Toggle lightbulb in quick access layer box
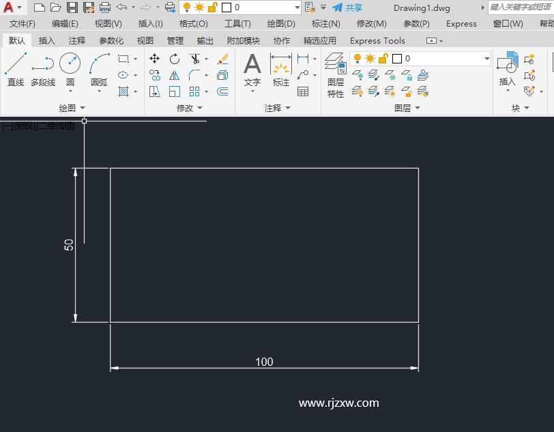Viewport: 554px width, 432px height. tap(187, 7)
